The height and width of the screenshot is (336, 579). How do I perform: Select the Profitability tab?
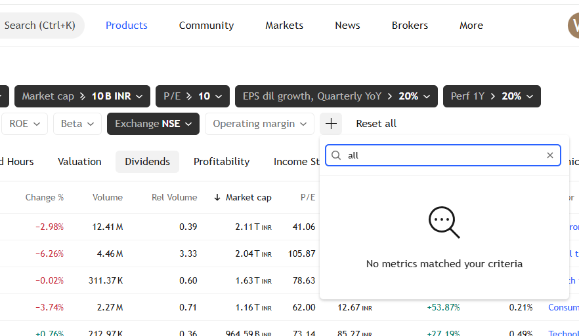tap(221, 162)
